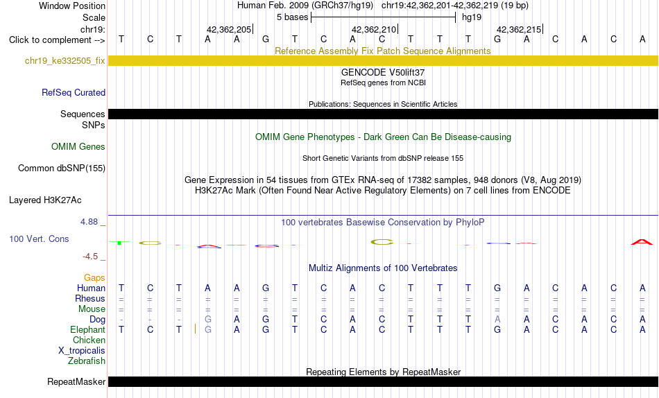Select the X_tropicalis alignment row label
The image size is (659, 398).
[82, 351]
